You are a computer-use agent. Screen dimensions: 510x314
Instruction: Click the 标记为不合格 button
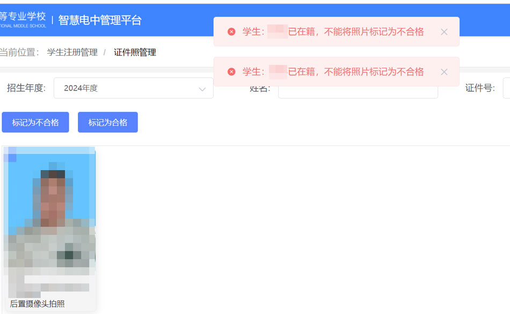(35, 122)
